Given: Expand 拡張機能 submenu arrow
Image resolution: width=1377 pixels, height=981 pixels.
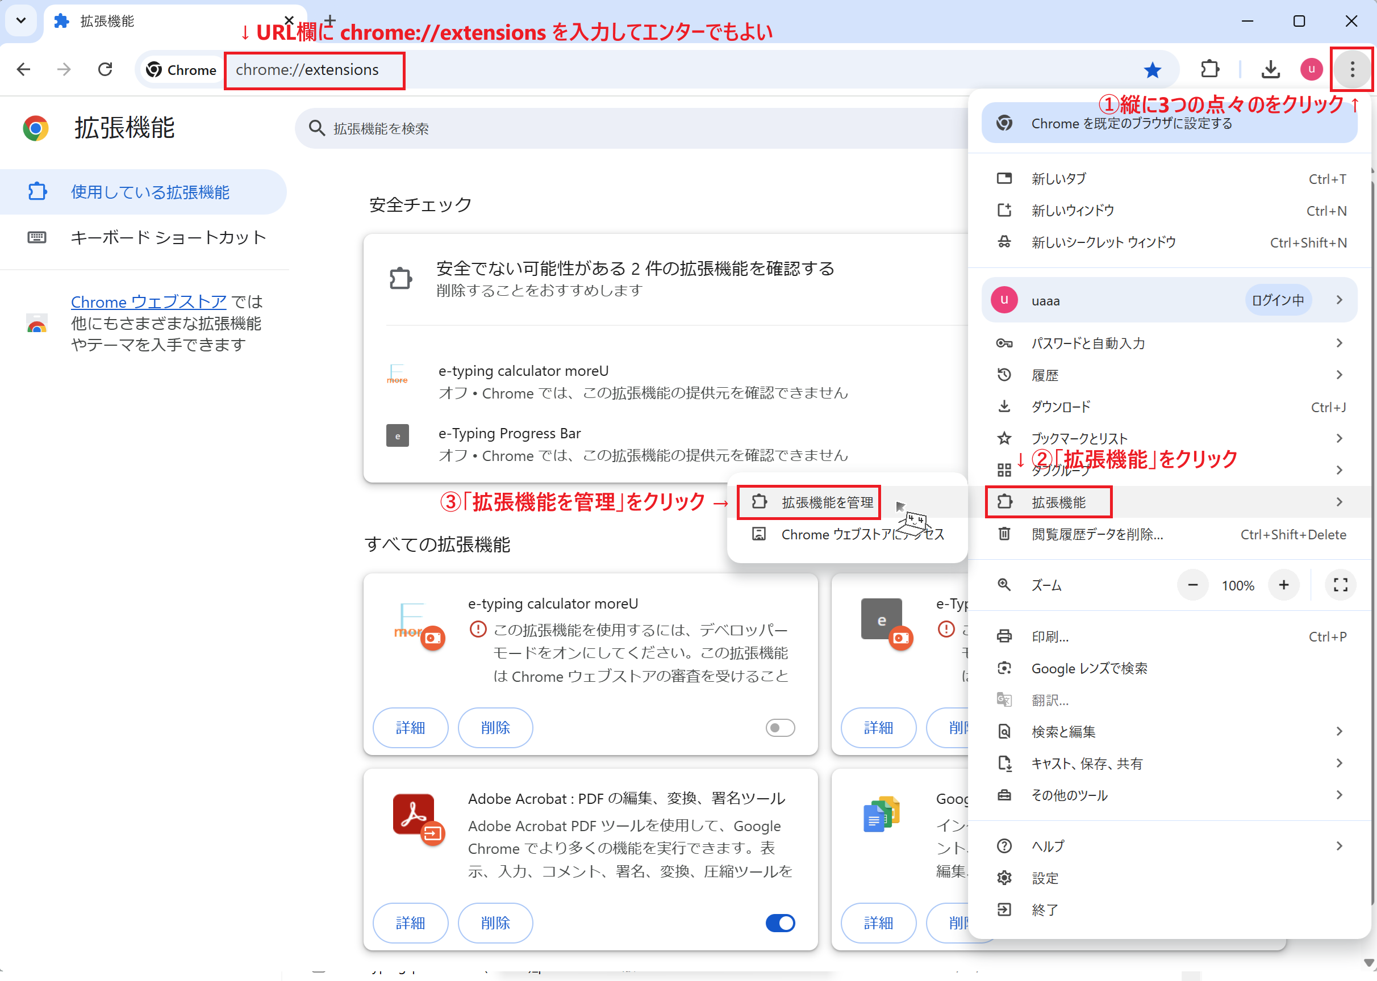Looking at the screenshot, I should 1339,502.
